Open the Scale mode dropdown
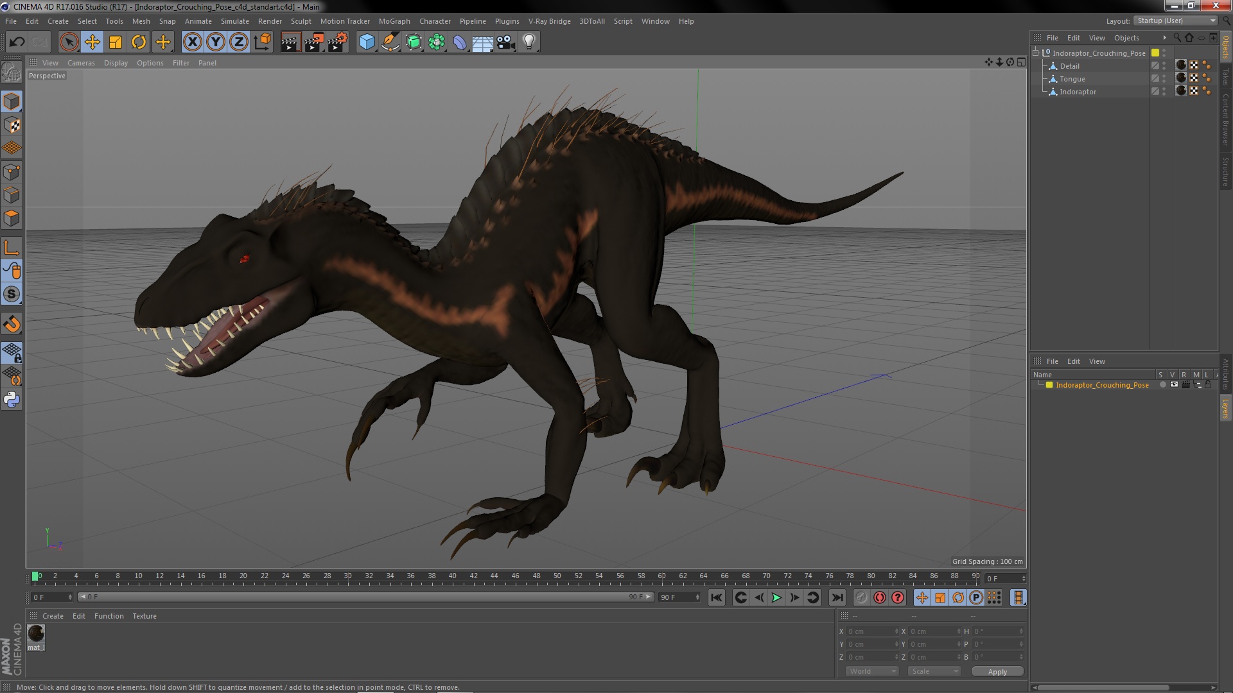This screenshot has width=1233, height=693. [x=934, y=671]
